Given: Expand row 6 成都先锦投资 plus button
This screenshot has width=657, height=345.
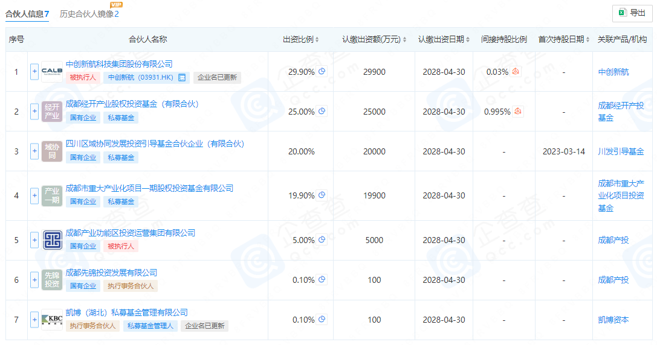Looking at the screenshot, I should [x=34, y=280].
